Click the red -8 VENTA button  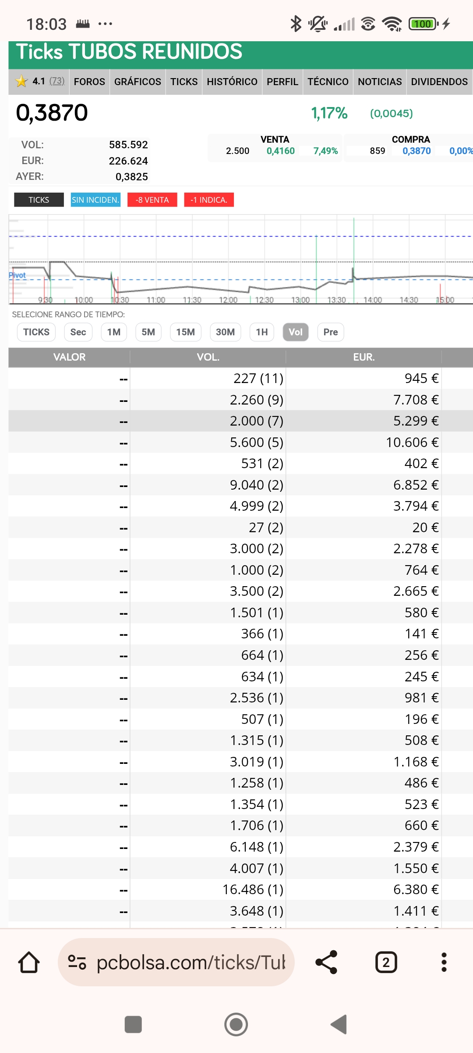point(152,200)
